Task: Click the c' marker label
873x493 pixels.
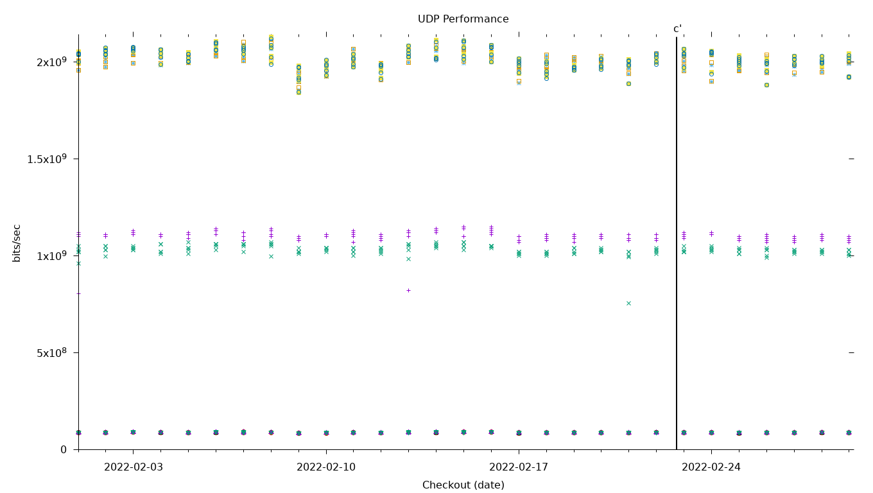Action: coord(677,29)
